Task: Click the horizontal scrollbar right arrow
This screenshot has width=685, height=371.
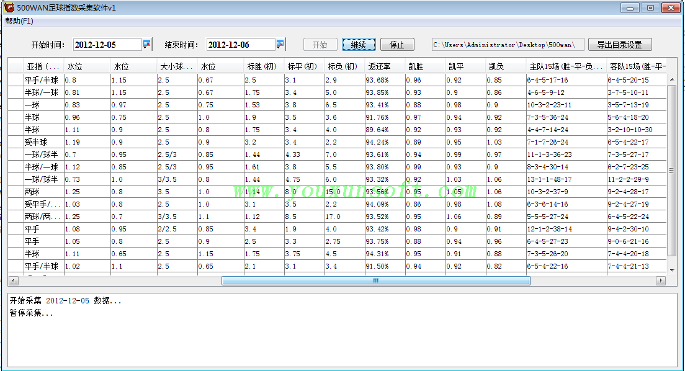Action: tap(661, 280)
